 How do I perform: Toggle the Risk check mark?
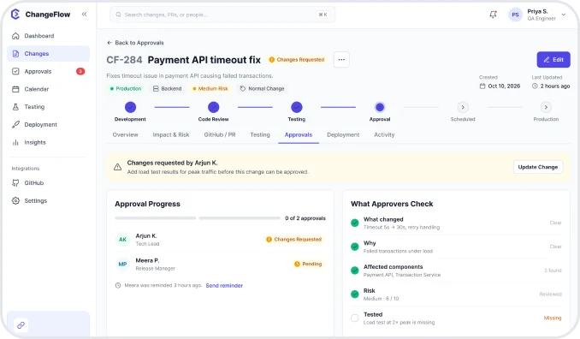[355, 294]
